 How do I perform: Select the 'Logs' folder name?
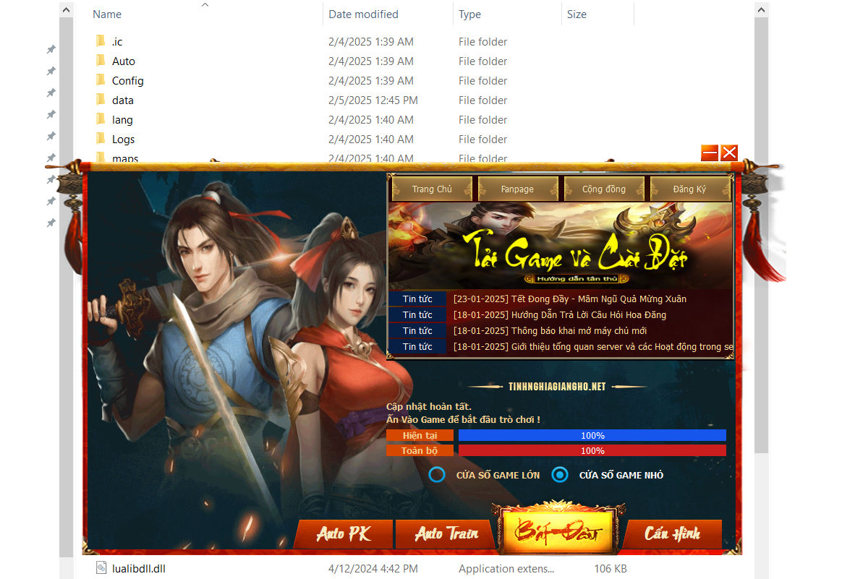tap(124, 140)
